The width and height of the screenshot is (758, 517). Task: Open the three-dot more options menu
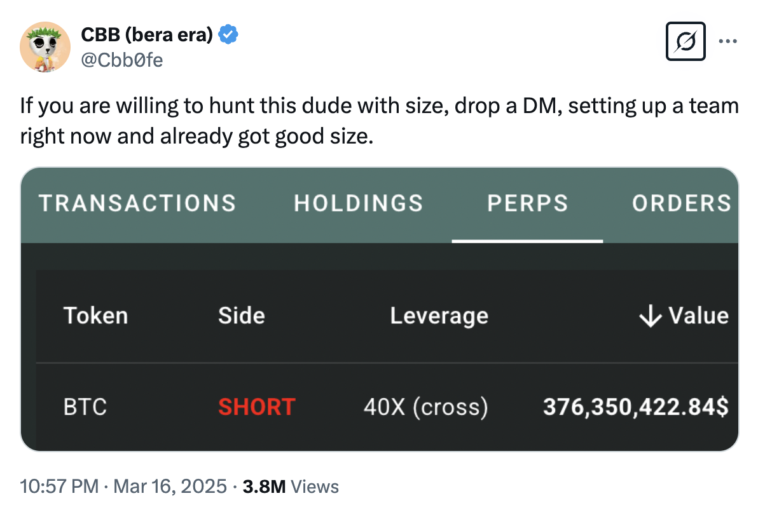coord(727,41)
